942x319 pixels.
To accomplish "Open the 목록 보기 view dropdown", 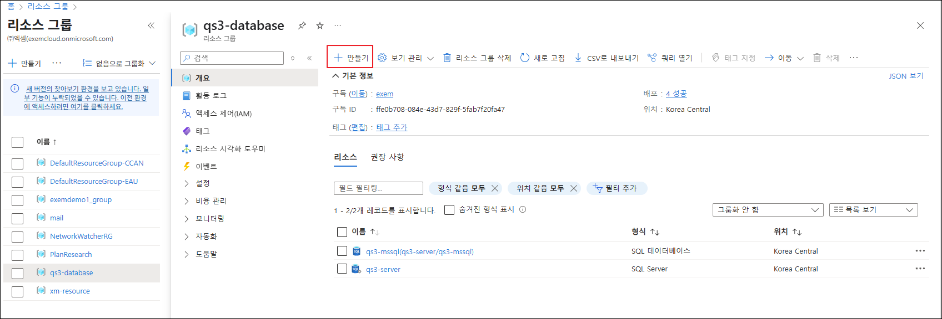I will click(873, 210).
